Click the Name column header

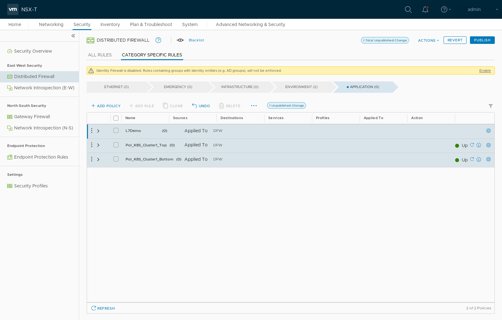[x=130, y=118]
